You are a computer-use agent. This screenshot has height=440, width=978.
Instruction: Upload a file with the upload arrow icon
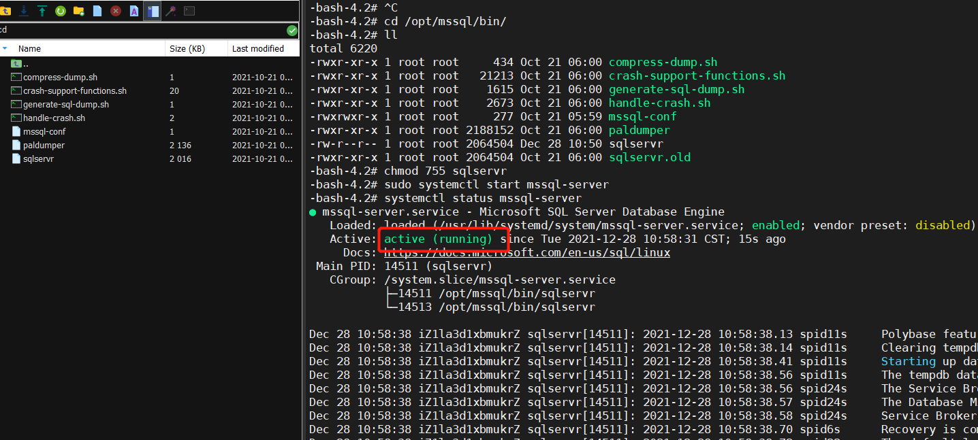[42, 10]
